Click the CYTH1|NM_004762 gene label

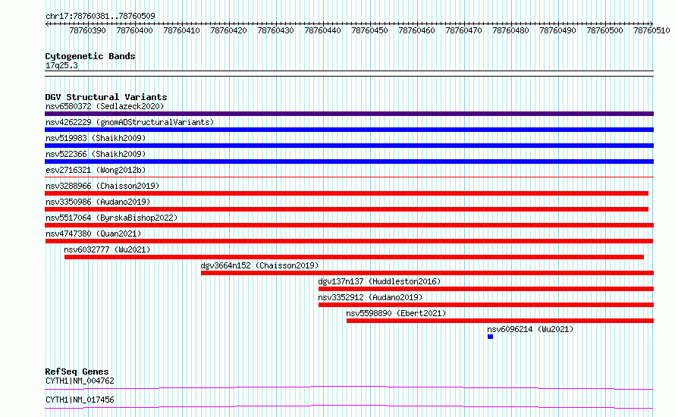80,381
